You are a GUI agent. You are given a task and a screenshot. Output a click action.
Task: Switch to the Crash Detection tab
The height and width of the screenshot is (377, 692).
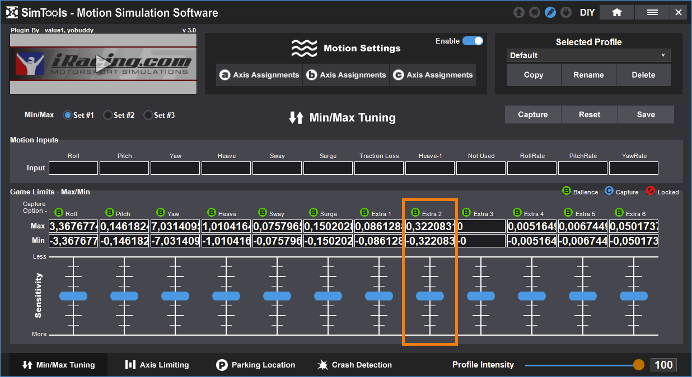(x=354, y=365)
